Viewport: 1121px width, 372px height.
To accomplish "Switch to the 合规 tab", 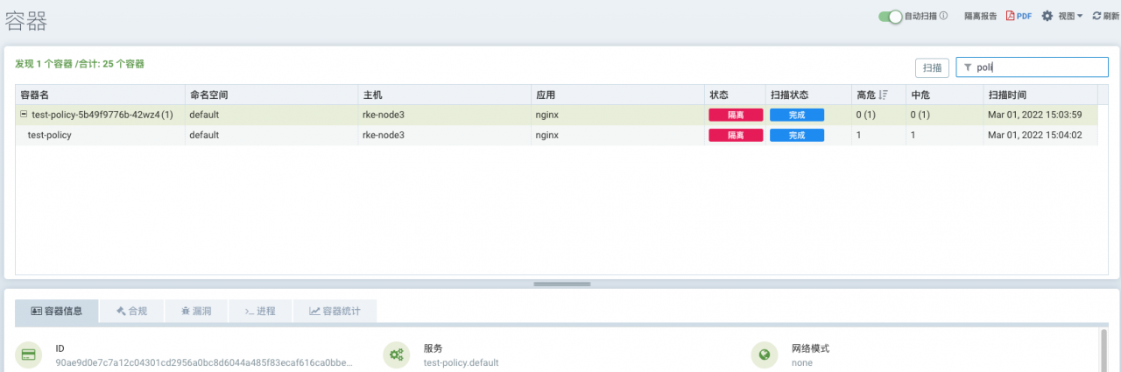I will (131, 311).
